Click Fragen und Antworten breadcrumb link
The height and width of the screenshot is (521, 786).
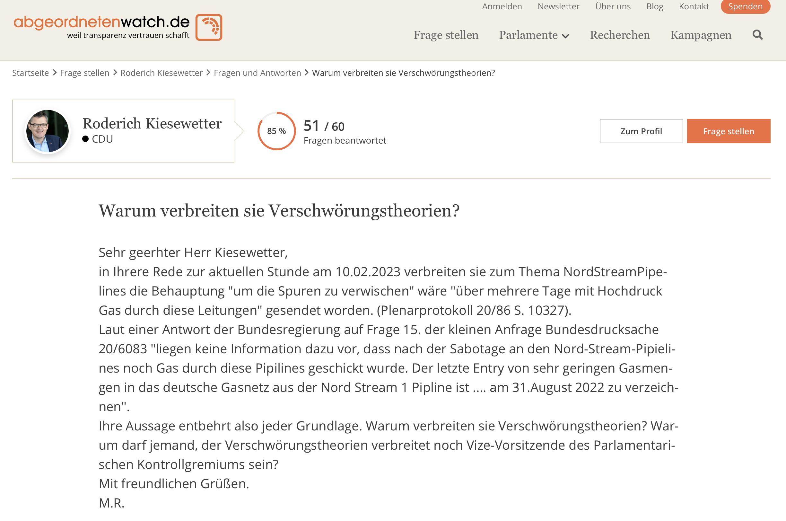coord(258,73)
